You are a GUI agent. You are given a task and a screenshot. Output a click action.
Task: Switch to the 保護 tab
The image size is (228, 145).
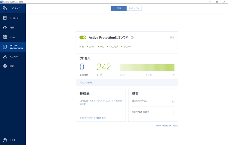tap(119, 8)
